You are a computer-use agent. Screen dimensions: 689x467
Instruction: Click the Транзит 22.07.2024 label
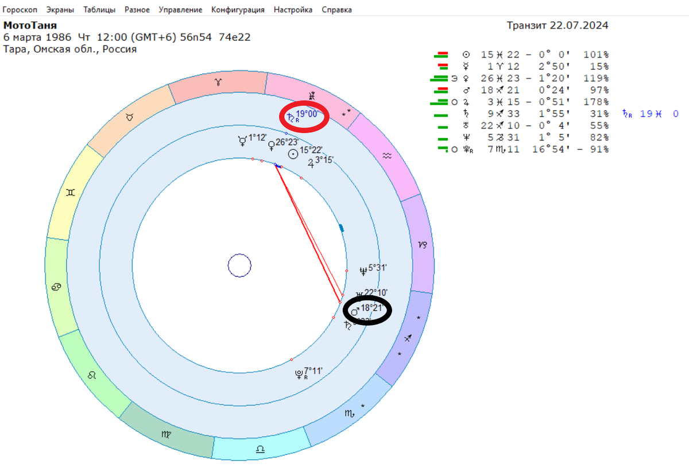click(558, 26)
